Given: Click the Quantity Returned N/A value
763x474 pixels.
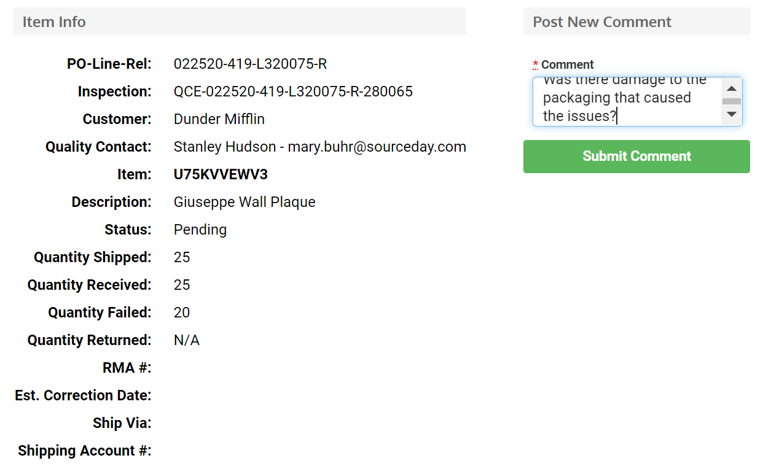Looking at the screenshot, I should [187, 340].
